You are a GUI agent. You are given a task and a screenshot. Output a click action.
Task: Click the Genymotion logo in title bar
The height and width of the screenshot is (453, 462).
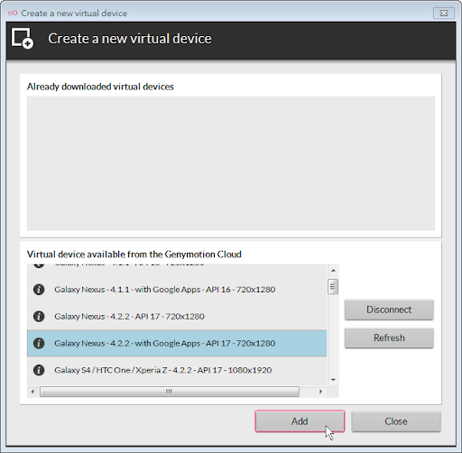(13, 13)
